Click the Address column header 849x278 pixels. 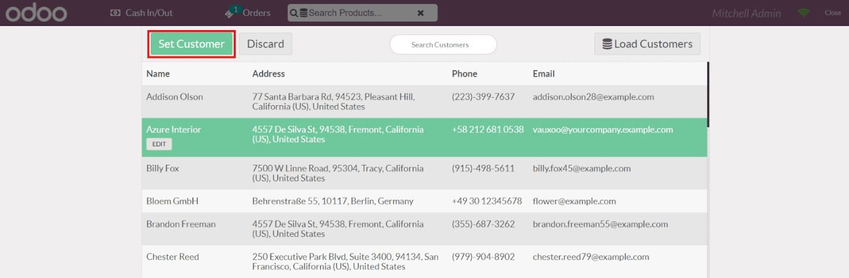pos(269,73)
